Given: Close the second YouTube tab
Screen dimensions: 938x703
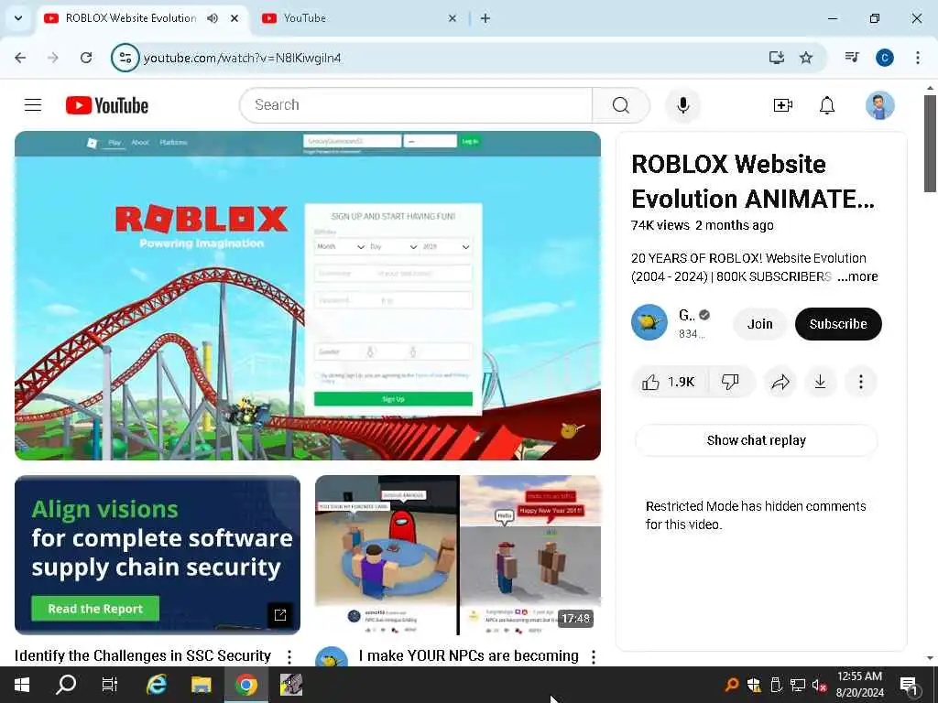Looking at the screenshot, I should pos(453,18).
